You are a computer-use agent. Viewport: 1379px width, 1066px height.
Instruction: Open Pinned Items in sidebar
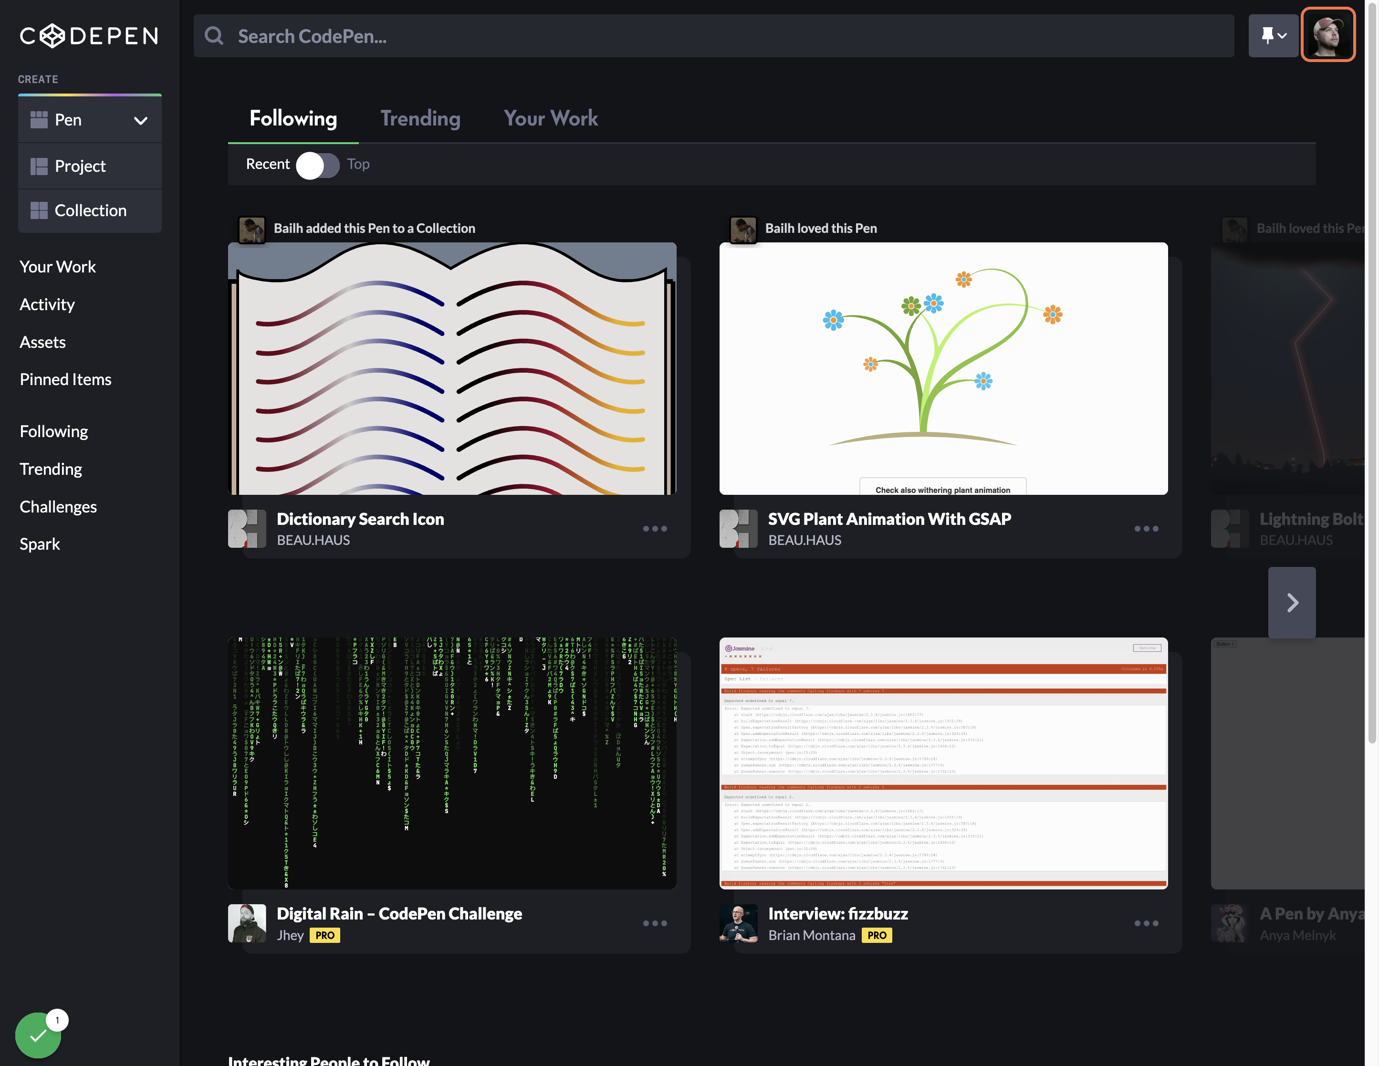click(x=65, y=379)
